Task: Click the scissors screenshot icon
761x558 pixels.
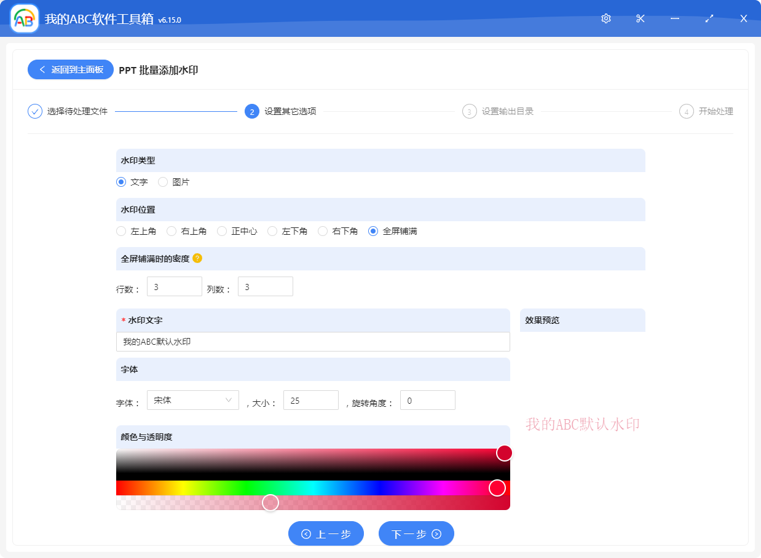Action: click(x=641, y=18)
